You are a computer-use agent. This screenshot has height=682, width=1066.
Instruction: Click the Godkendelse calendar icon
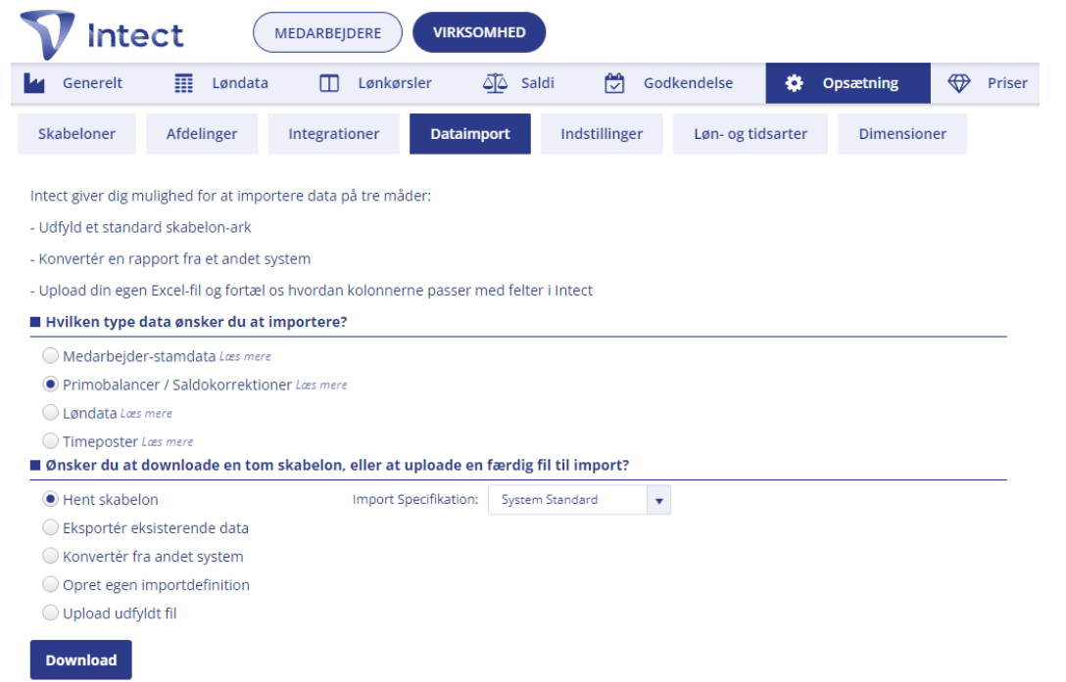[614, 83]
